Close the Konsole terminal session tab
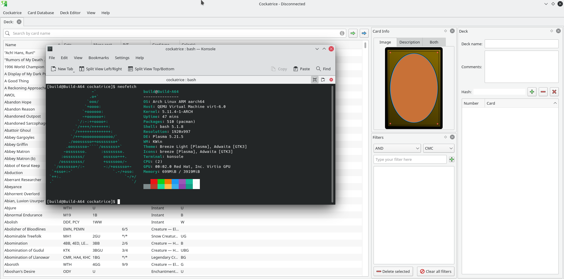 (x=331, y=80)
